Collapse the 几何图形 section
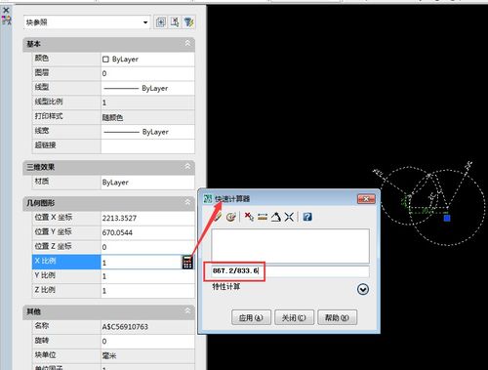The height and width of the screenshot is (370, 488). click(x=187, y=202)
